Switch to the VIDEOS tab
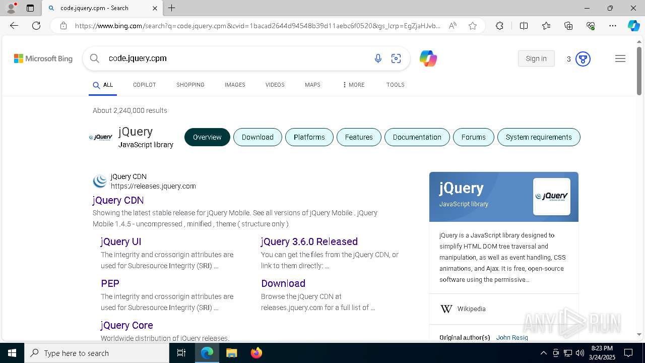This screenshot has height=363, width=645. [x=275, y=85]
